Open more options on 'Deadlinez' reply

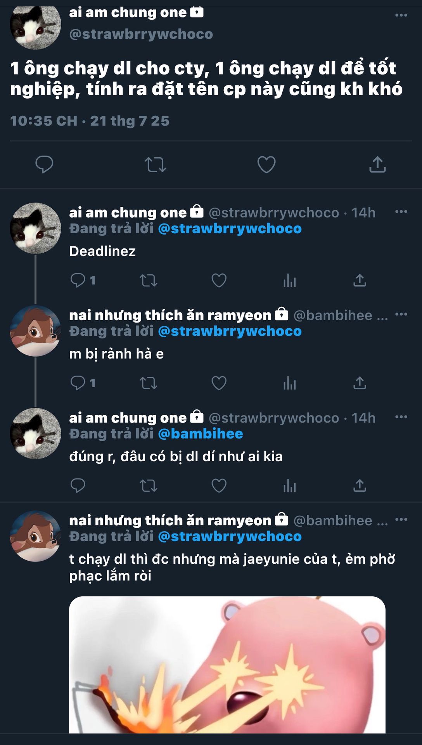(401, 212)
